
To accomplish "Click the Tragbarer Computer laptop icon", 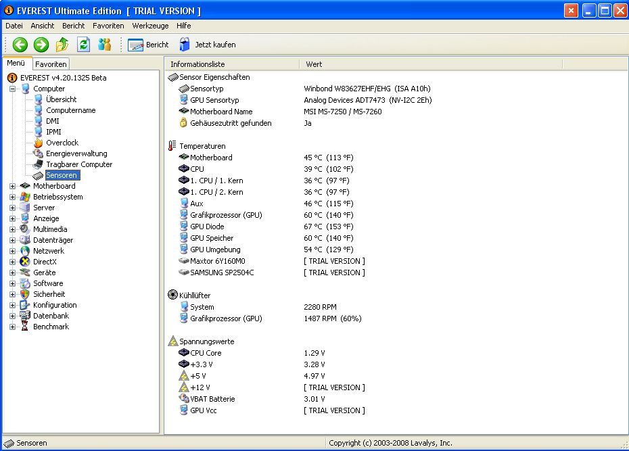I will coord(38,164).
